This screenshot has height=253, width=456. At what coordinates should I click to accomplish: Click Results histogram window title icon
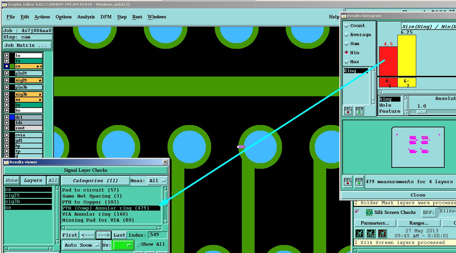click(344, 16)
